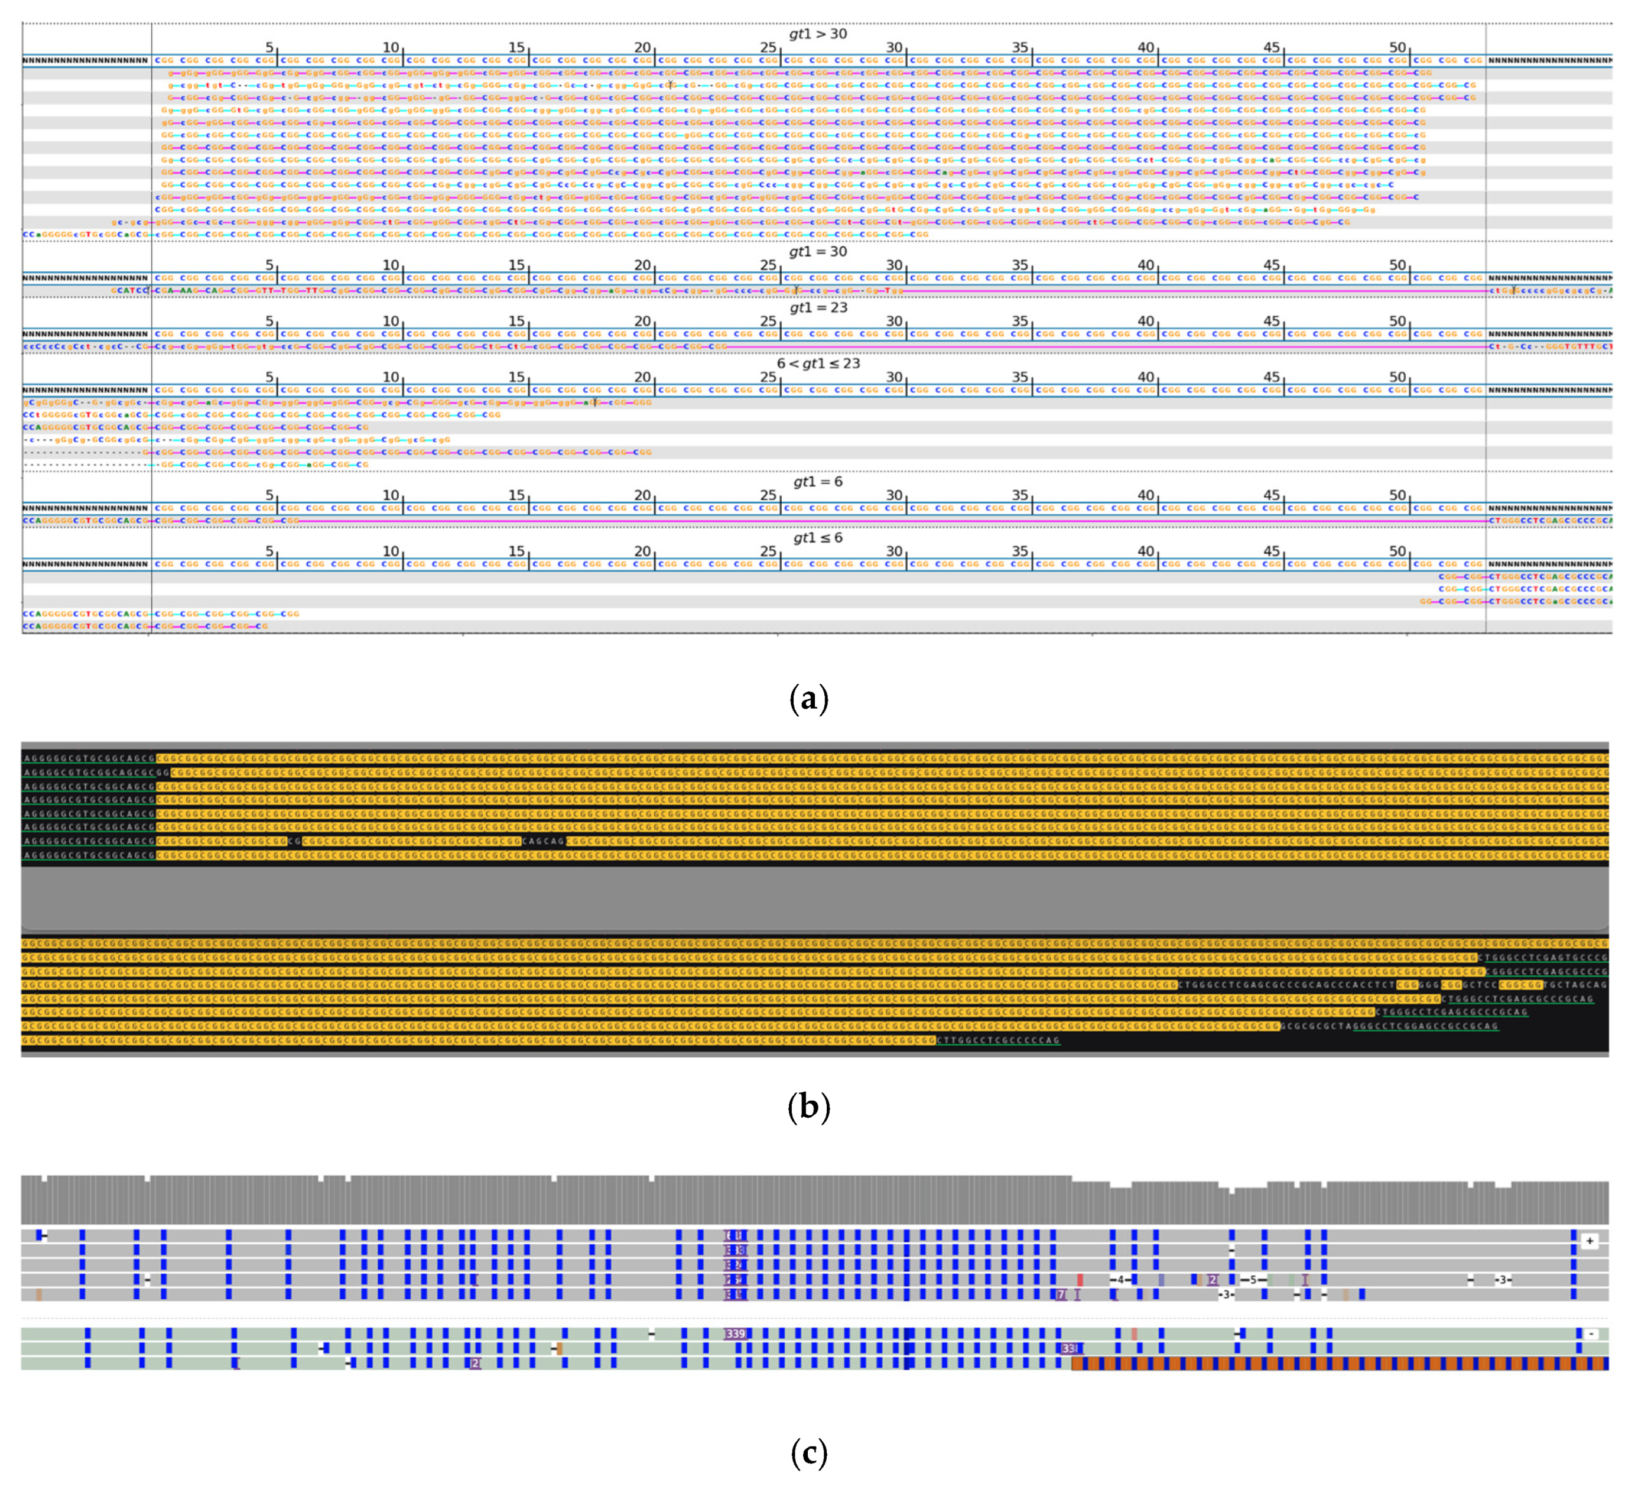Click the red mismatch marker in gray reads
Screen dimensions: 1625x1486
[1080, 1280]
